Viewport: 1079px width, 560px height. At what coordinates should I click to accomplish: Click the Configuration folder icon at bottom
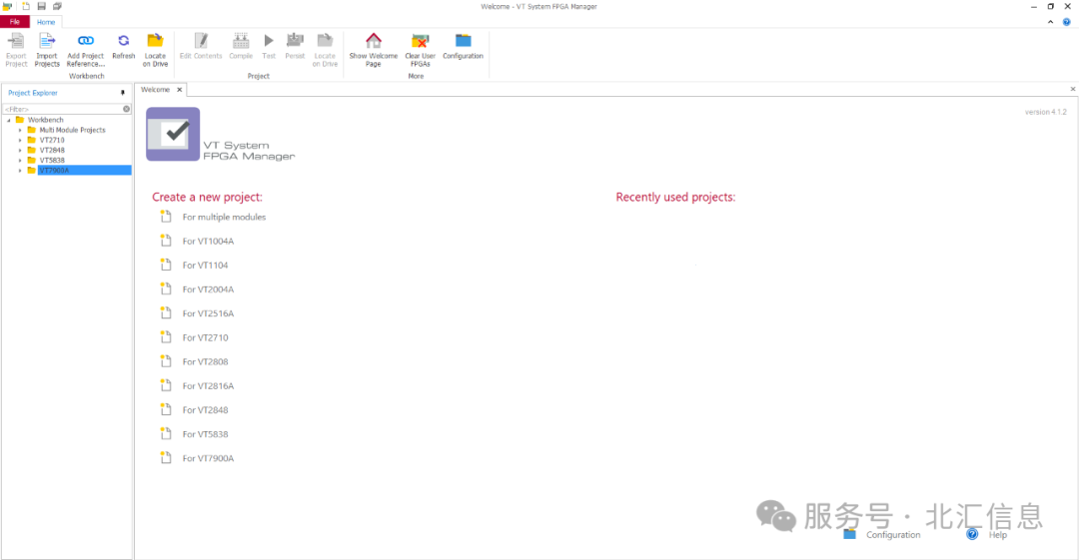850,535
